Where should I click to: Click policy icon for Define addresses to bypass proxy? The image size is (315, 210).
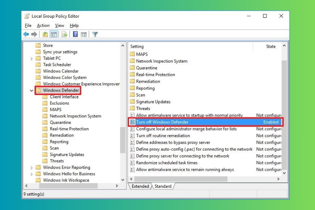click(132, 143)
